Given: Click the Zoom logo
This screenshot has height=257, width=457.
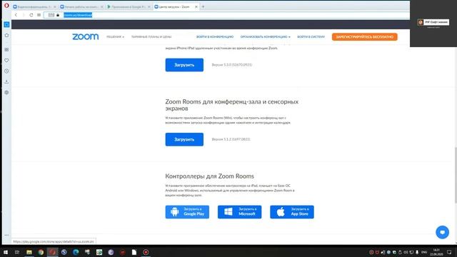Looking at the screenshot, I should [86, 36].
